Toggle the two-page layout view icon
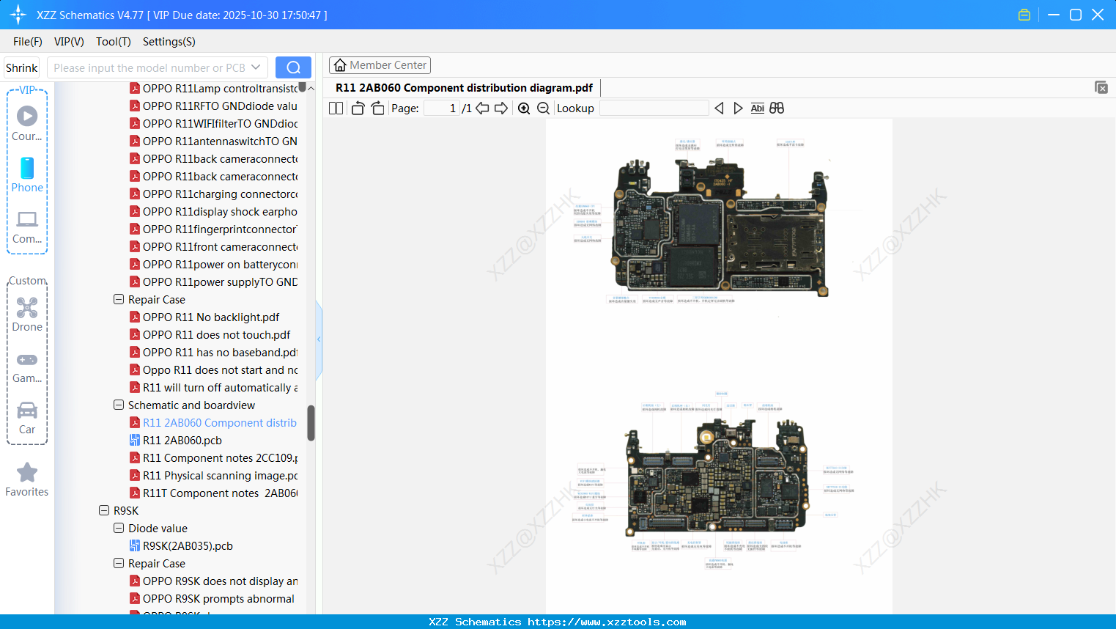 pos(336,108)
